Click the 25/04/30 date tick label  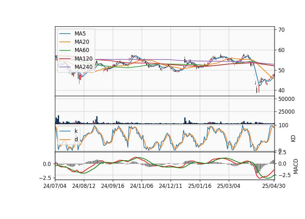point(274,186)
